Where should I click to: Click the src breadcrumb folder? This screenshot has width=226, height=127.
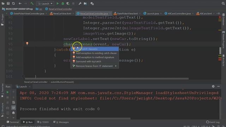click(x=39, y=9)
